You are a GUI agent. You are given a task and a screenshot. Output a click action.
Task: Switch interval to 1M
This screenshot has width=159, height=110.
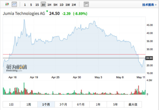click(x=74, y=5)
